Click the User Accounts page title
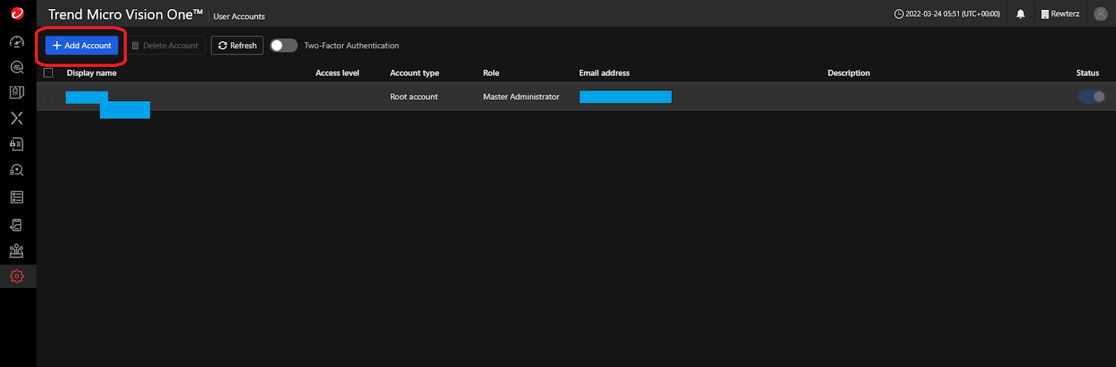Image resolution: width=1116 pixels, height=367 pixels. click(239, 16)
